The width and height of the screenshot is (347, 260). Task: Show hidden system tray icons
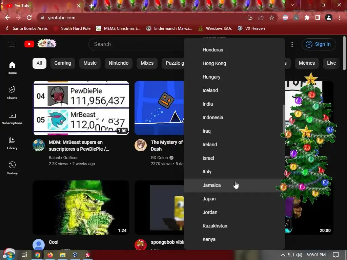point(283,255)
